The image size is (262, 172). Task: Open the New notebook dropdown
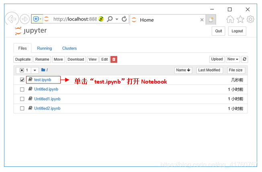click(x=233, y=59)
